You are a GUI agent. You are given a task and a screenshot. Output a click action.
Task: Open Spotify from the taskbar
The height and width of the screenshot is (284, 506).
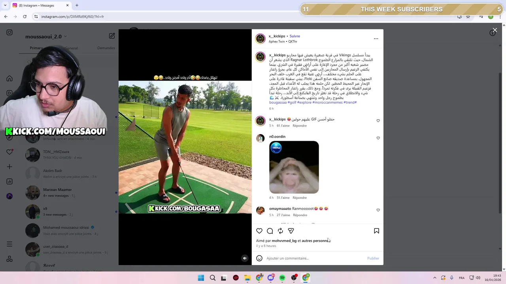pos(282,278)
